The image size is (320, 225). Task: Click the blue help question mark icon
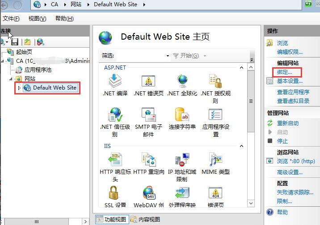click(270, 212)
